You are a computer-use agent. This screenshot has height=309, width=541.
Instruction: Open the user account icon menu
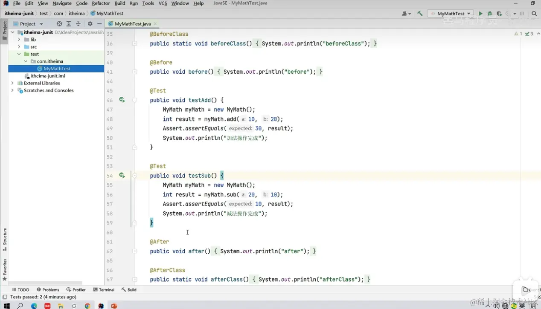tap(406, 14)
